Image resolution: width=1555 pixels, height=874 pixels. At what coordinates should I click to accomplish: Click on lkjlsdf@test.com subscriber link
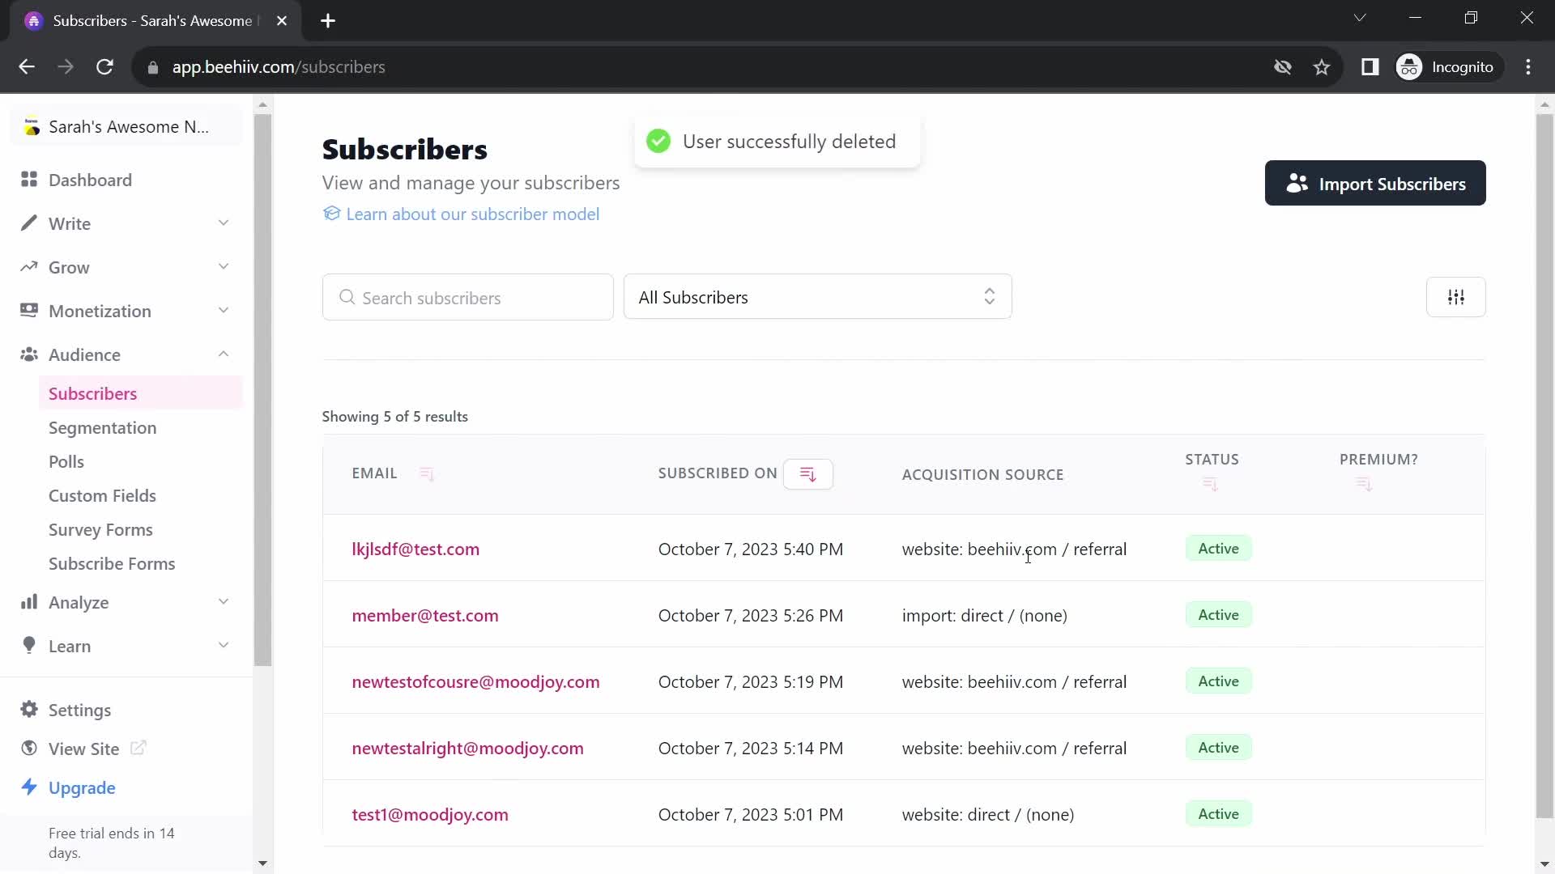[x=416, y=549]
